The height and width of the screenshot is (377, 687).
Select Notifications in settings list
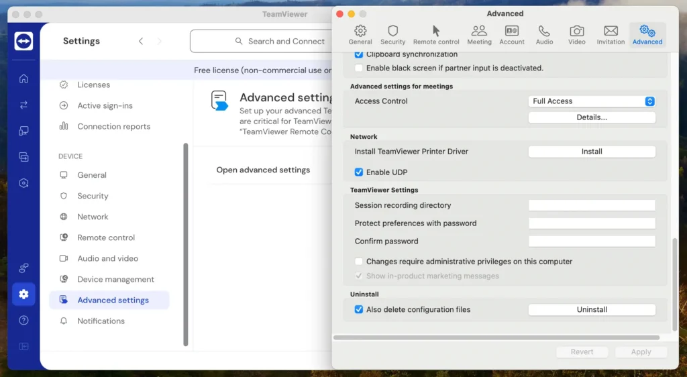[x=101, y=321]
